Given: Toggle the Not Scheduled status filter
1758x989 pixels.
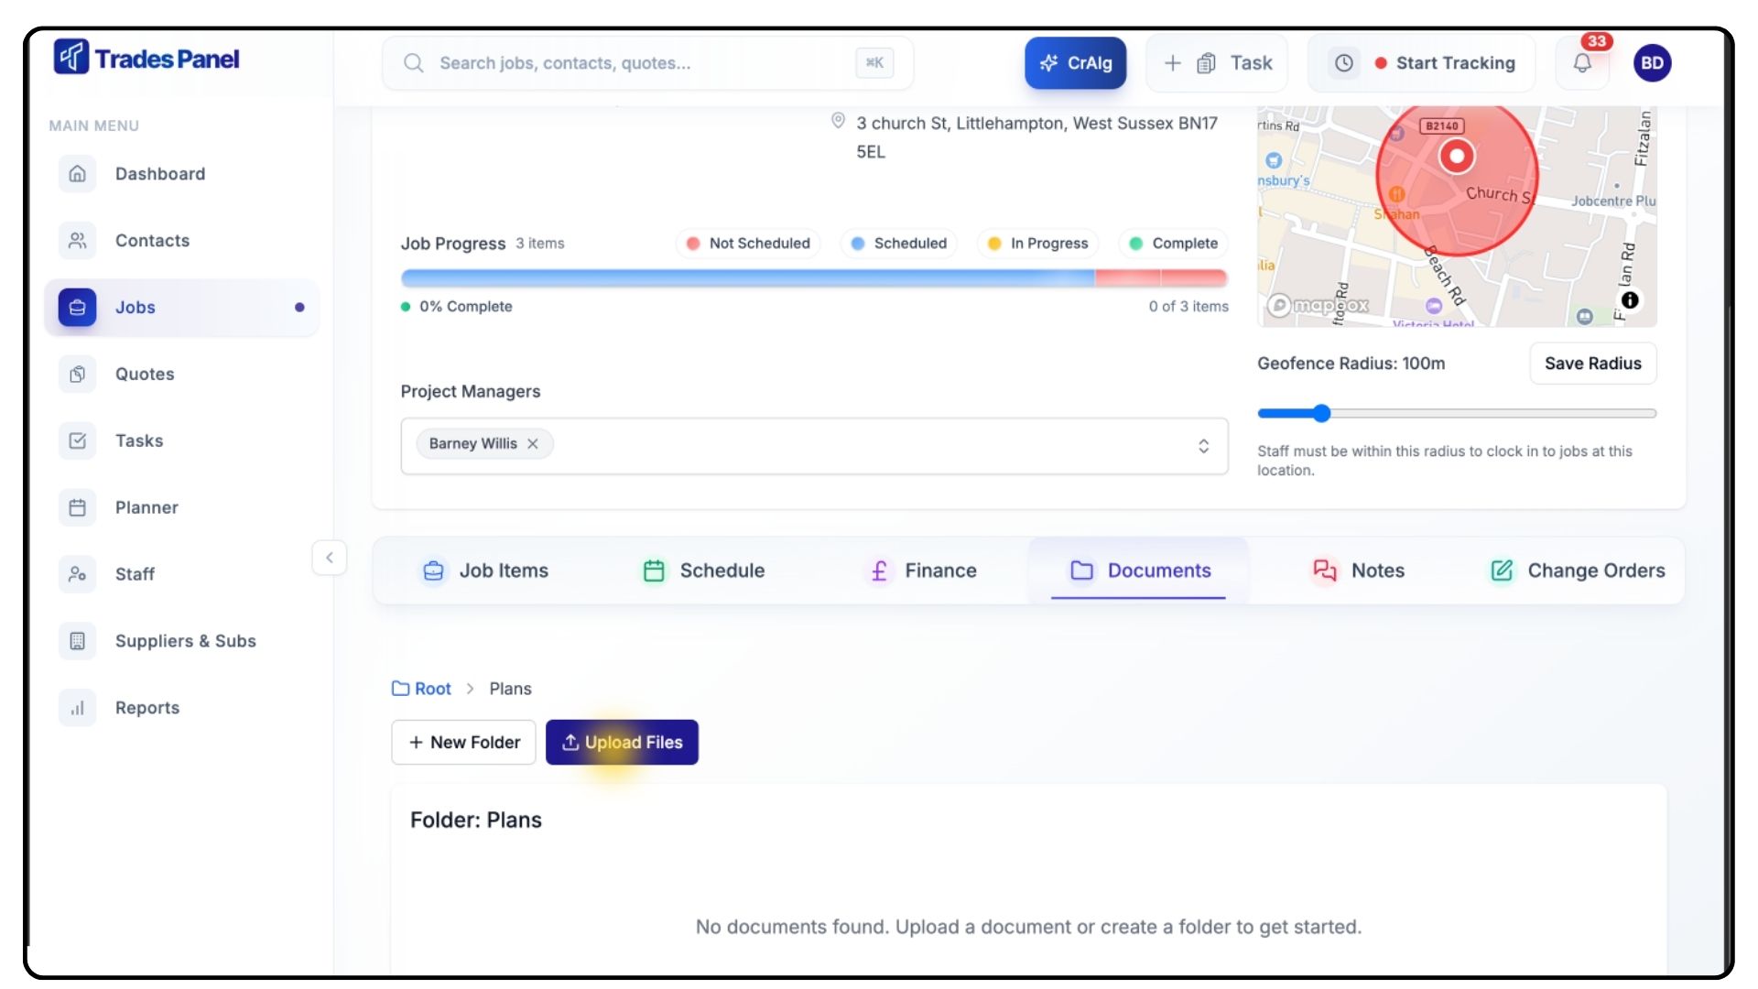Looking at the screenshot, I should 748,244.
